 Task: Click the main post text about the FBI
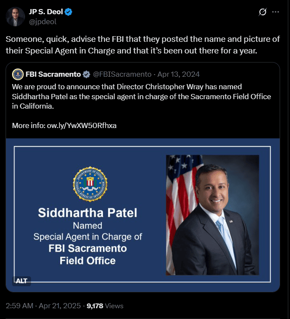(x=142, y=45)
